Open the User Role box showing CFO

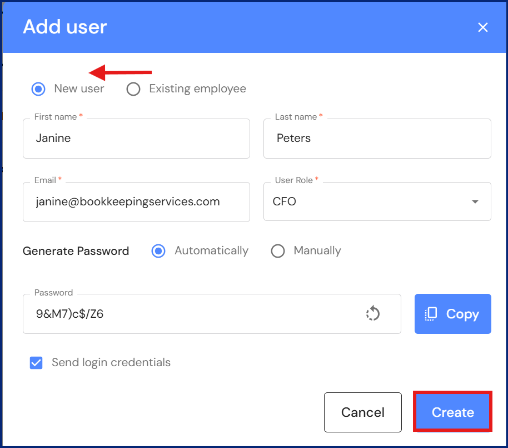pyautogui.click(x=367, y=201)
